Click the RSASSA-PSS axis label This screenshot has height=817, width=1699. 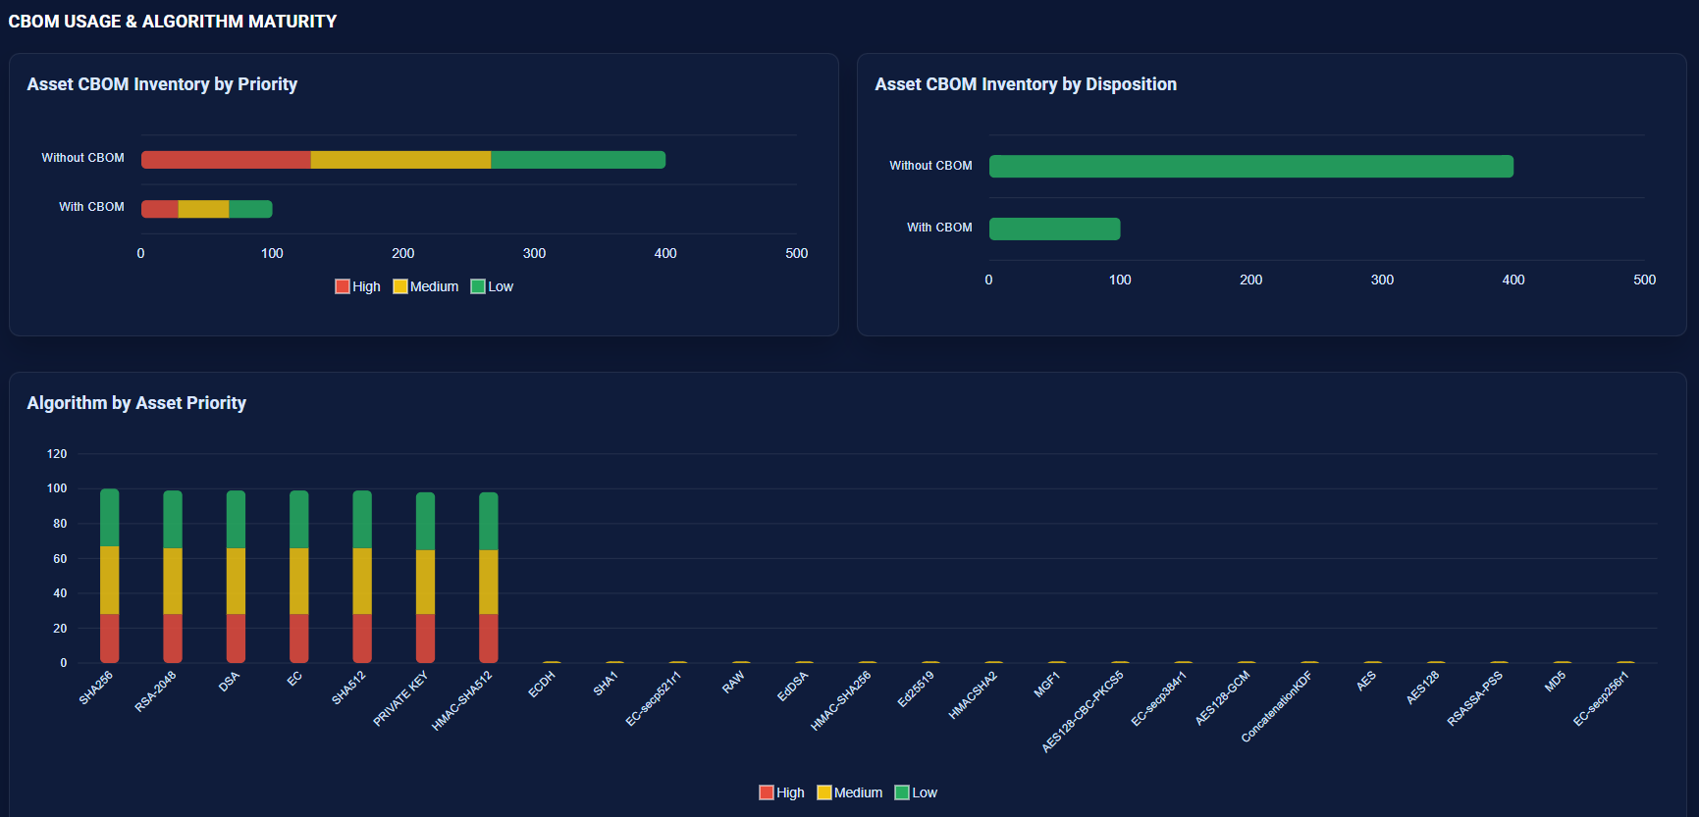1475,698
